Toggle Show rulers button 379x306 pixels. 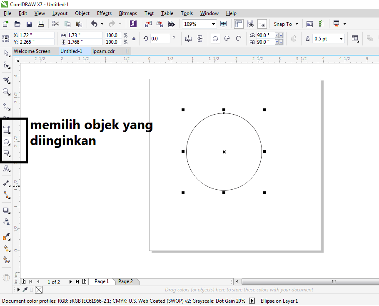239,24
